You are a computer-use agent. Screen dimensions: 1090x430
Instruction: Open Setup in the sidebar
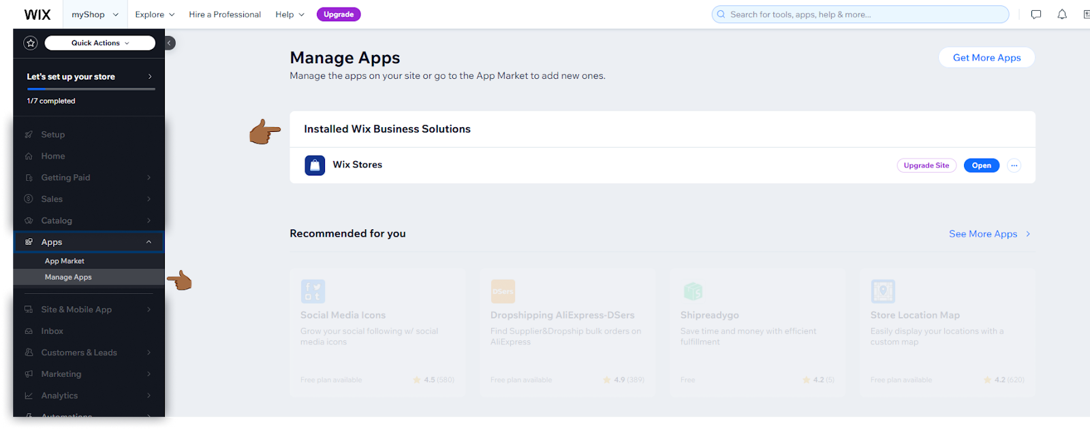point(52,135)
